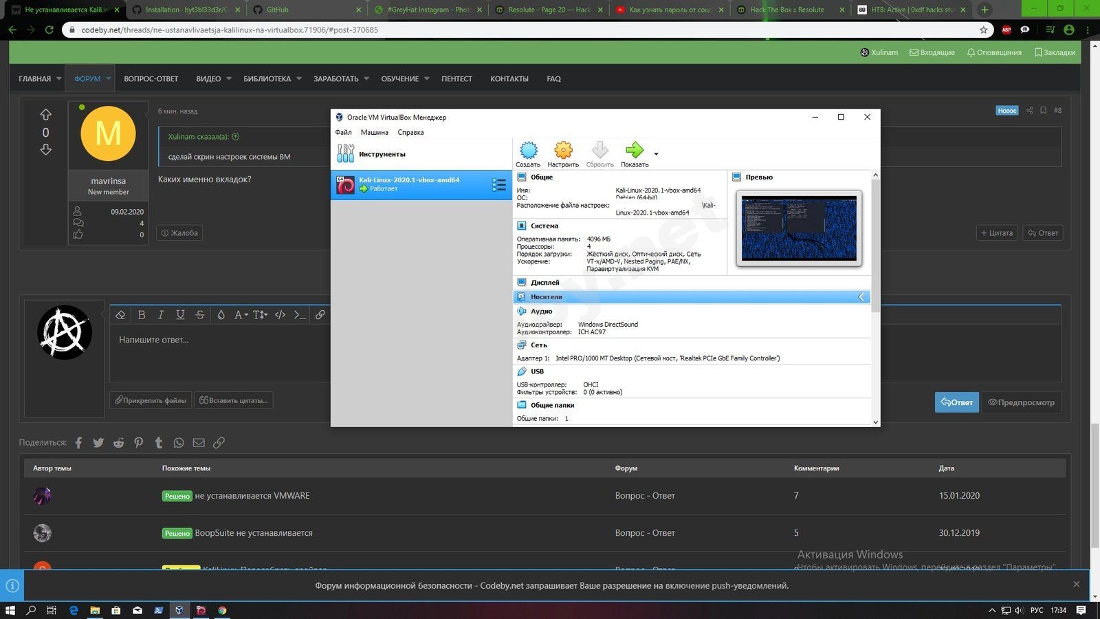This screenshot has width=1100, height=619.
Task: Dismiss the push notification banner
Action: point(1076,584)
